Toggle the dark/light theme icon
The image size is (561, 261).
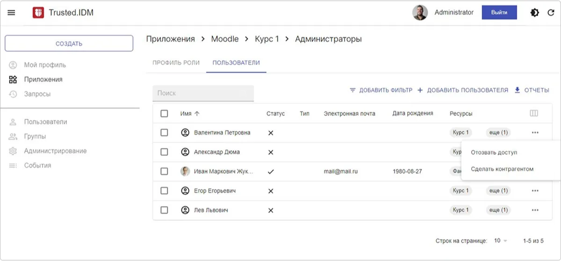tap(534, 13)
